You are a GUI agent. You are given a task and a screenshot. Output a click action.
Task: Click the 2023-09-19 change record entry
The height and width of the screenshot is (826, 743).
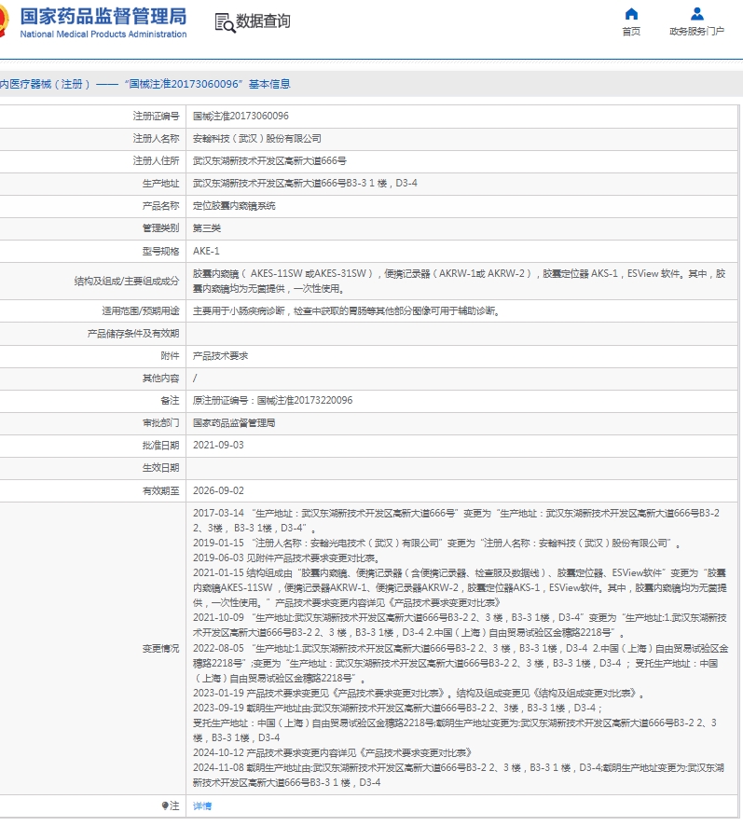[455, 723]
